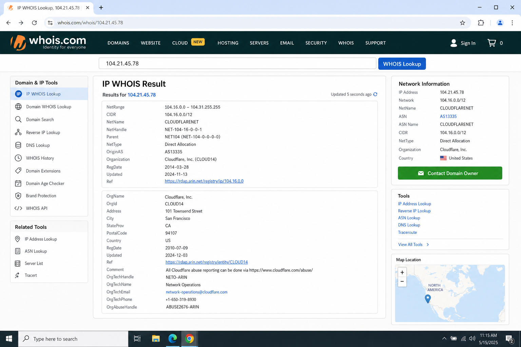This screenshot has width=521, height=347.
Task: Click the network-operations@cloudflare.com email link
Action: pyautogui.click(x=196, y=292)
